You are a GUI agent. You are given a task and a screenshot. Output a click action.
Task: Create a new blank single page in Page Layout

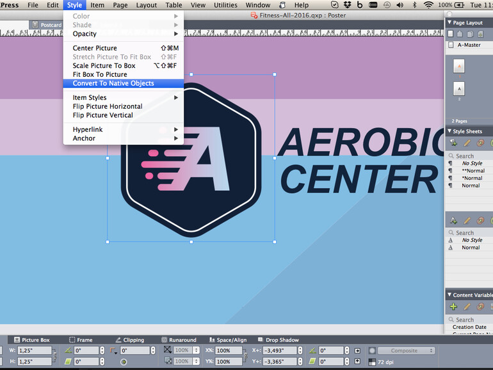point(451,34)
